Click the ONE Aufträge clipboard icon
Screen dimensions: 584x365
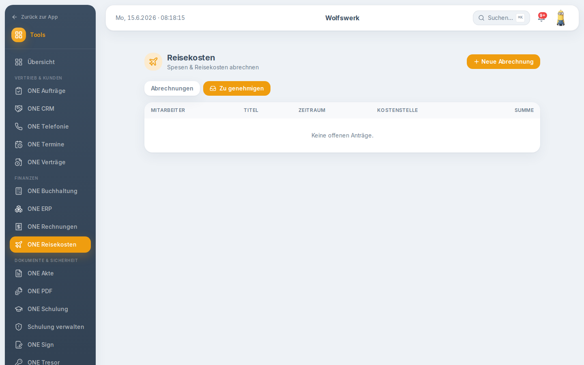[19, 91]
